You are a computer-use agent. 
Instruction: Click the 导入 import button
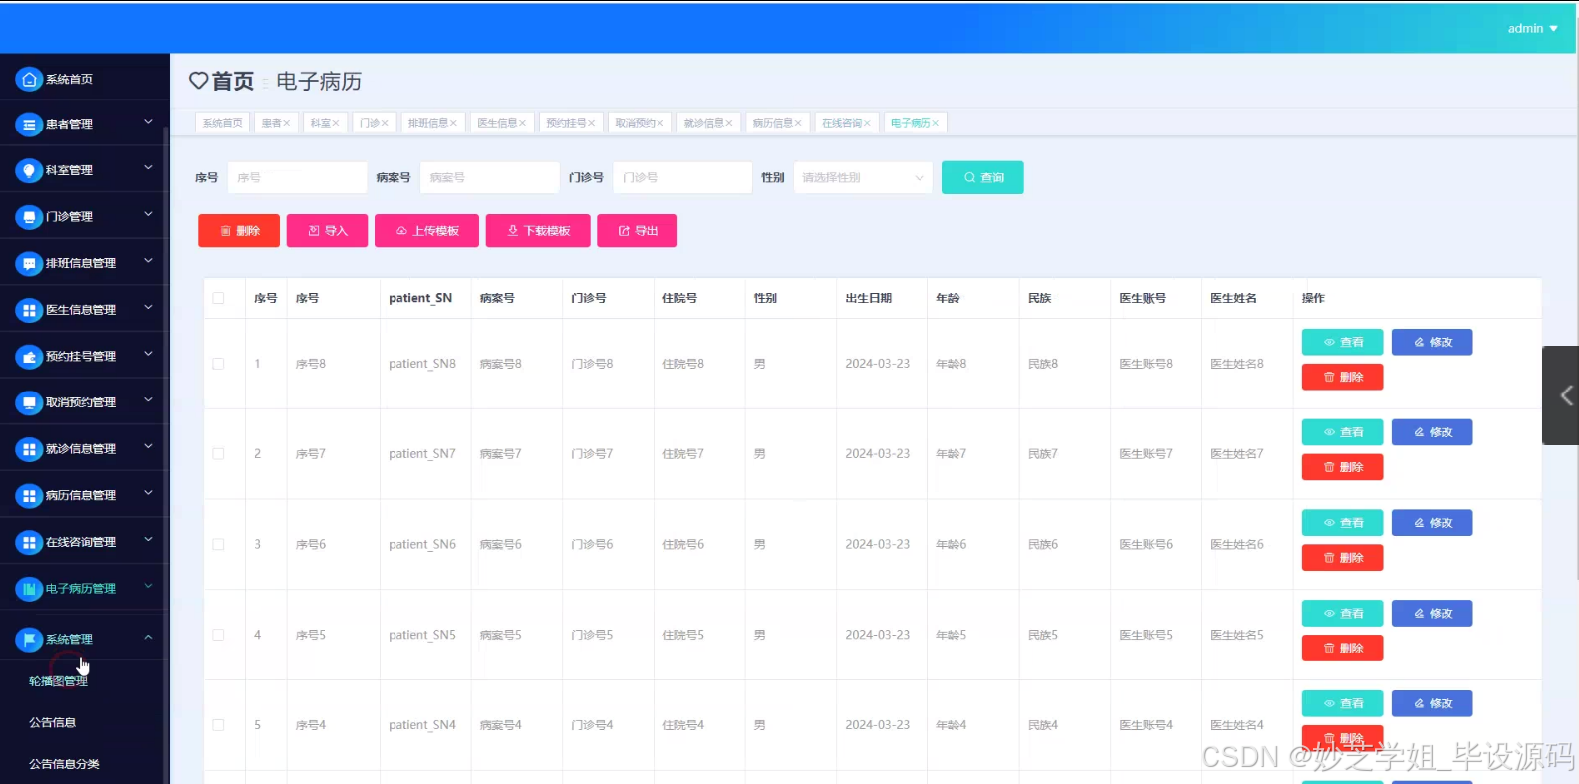click(x=327, y=230)
